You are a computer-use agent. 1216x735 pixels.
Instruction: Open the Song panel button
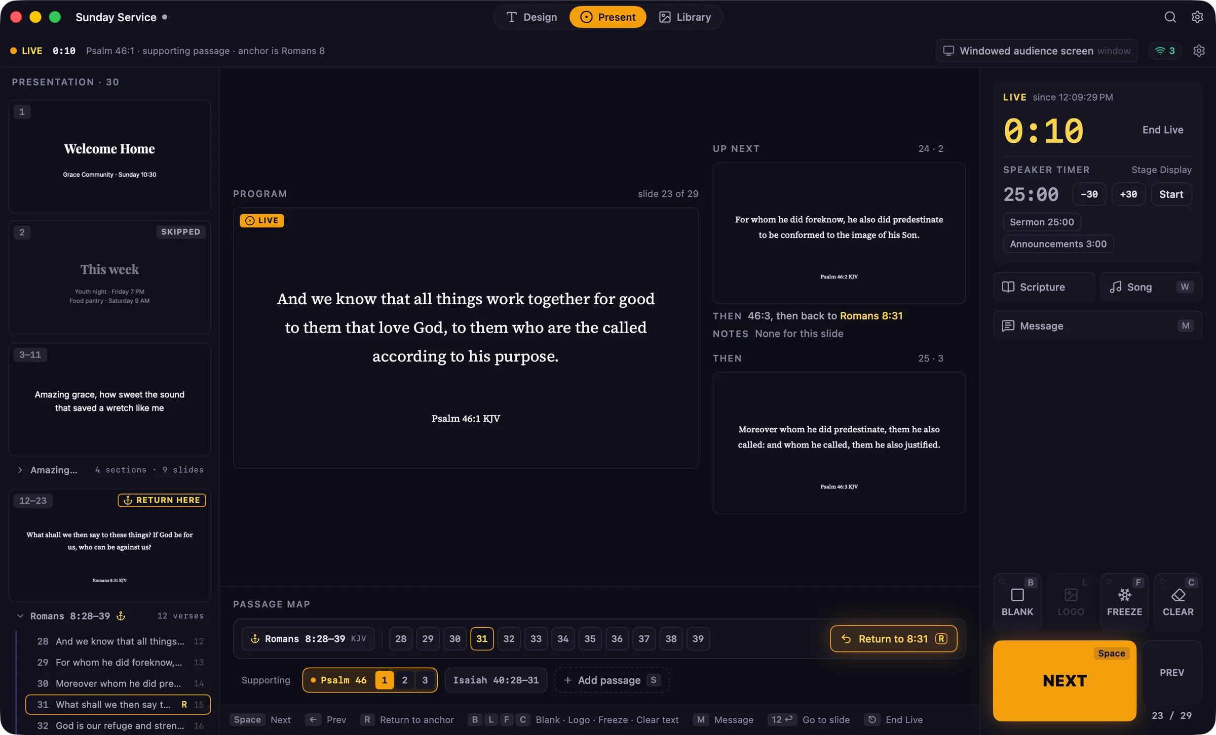tap(1151, 287)
